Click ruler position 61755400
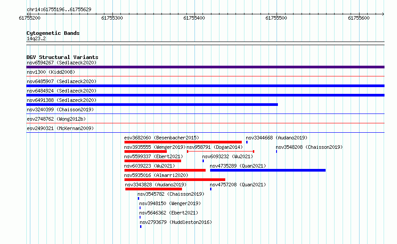397x244 pixels. 194,18
